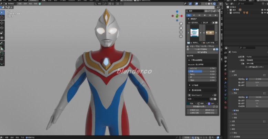The width and height of the screenshot is (268, 139).
Task: Open the Add menu in bottom editor header
Action: (x=17, y=138)
